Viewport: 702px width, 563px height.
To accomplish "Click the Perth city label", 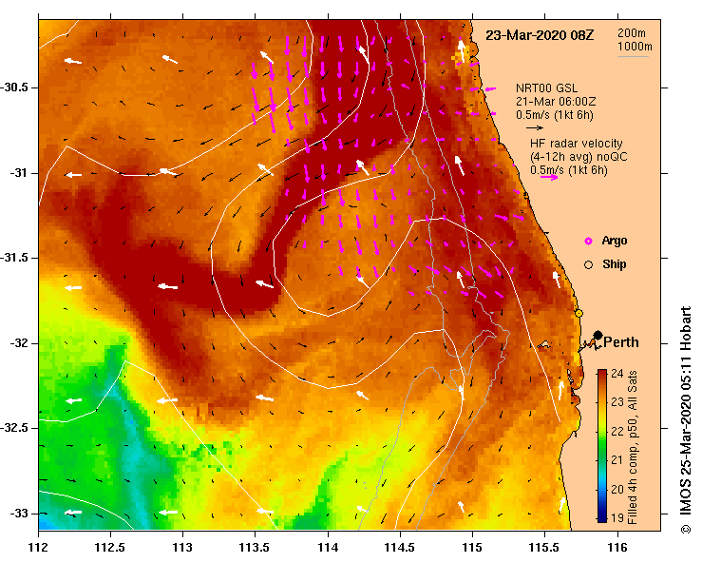I will pyautogui.click(x=621, y=342).
